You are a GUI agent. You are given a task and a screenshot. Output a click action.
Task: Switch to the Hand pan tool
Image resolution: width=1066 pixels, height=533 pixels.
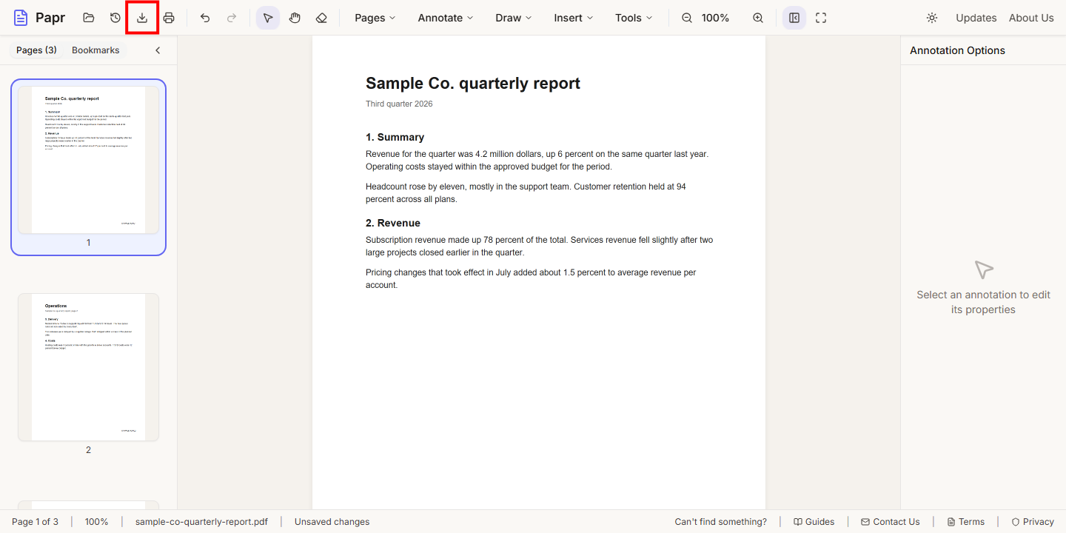pyautogui.click(x=295, y=18)
